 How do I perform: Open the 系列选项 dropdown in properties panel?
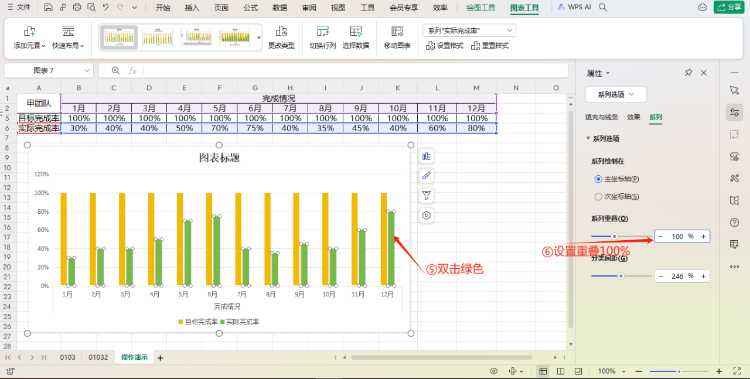pos(616,94)
